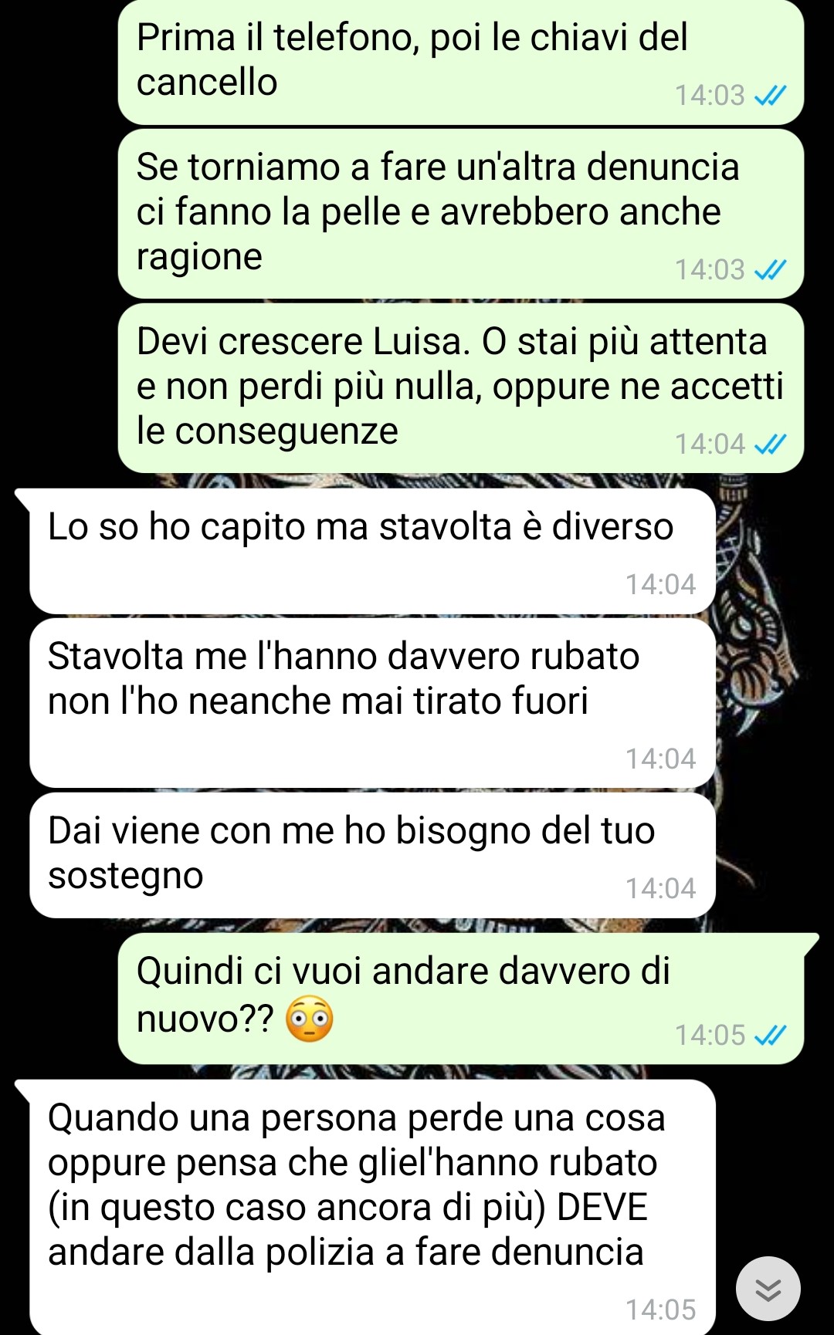Select the 'Devi crescere Luisa' message bubble
The height and width of the screenshot is (1335, 834).
[x=461, y=388]
